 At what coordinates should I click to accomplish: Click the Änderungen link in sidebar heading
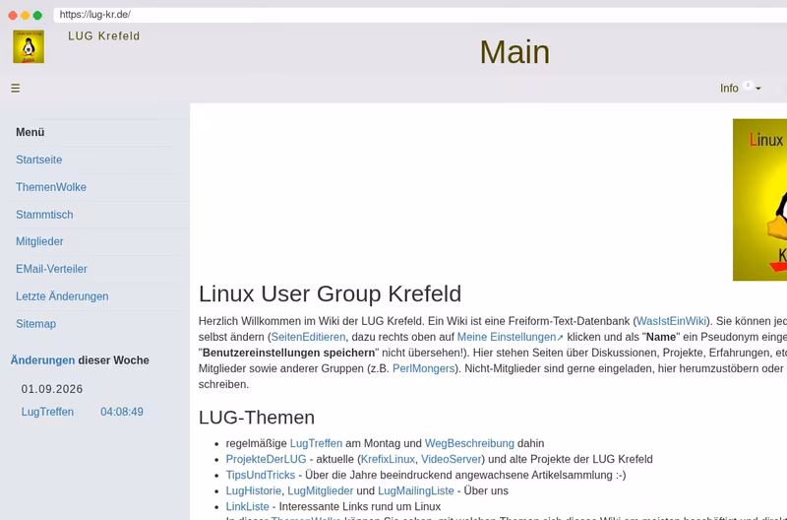click(x=42, y=360)
